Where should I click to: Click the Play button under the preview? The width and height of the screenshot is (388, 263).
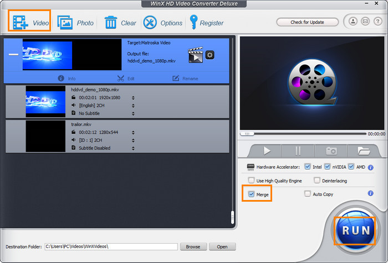point(267,151)
